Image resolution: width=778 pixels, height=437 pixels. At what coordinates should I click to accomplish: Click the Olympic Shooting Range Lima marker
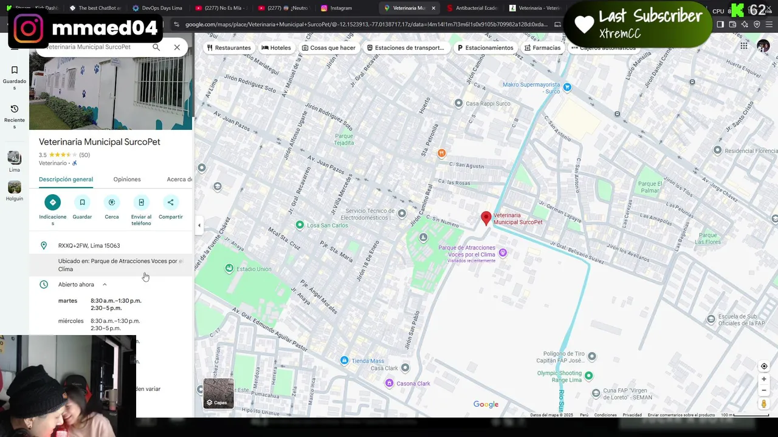(x=588, y=376)
